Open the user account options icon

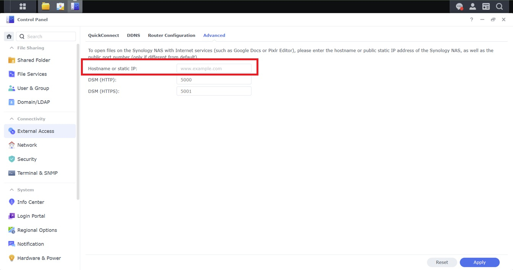pos(473,6)
